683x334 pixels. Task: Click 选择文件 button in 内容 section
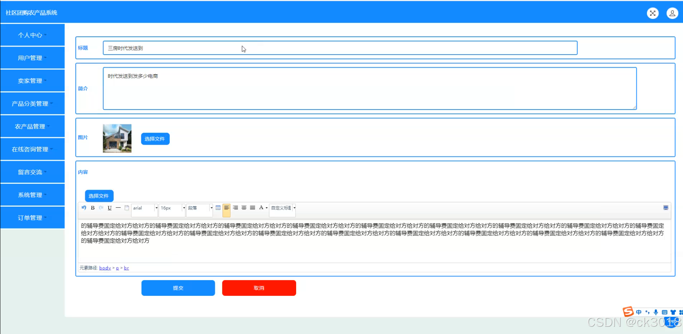point(99,196)
